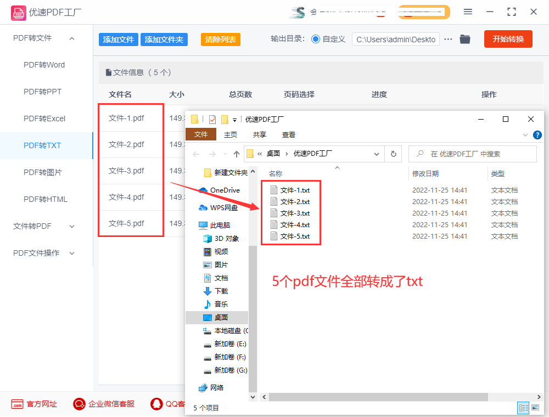Viewport: 549px width, 417px height.
Task: Open PDF转Word in sidebar
Action: [x=44, y=65]
